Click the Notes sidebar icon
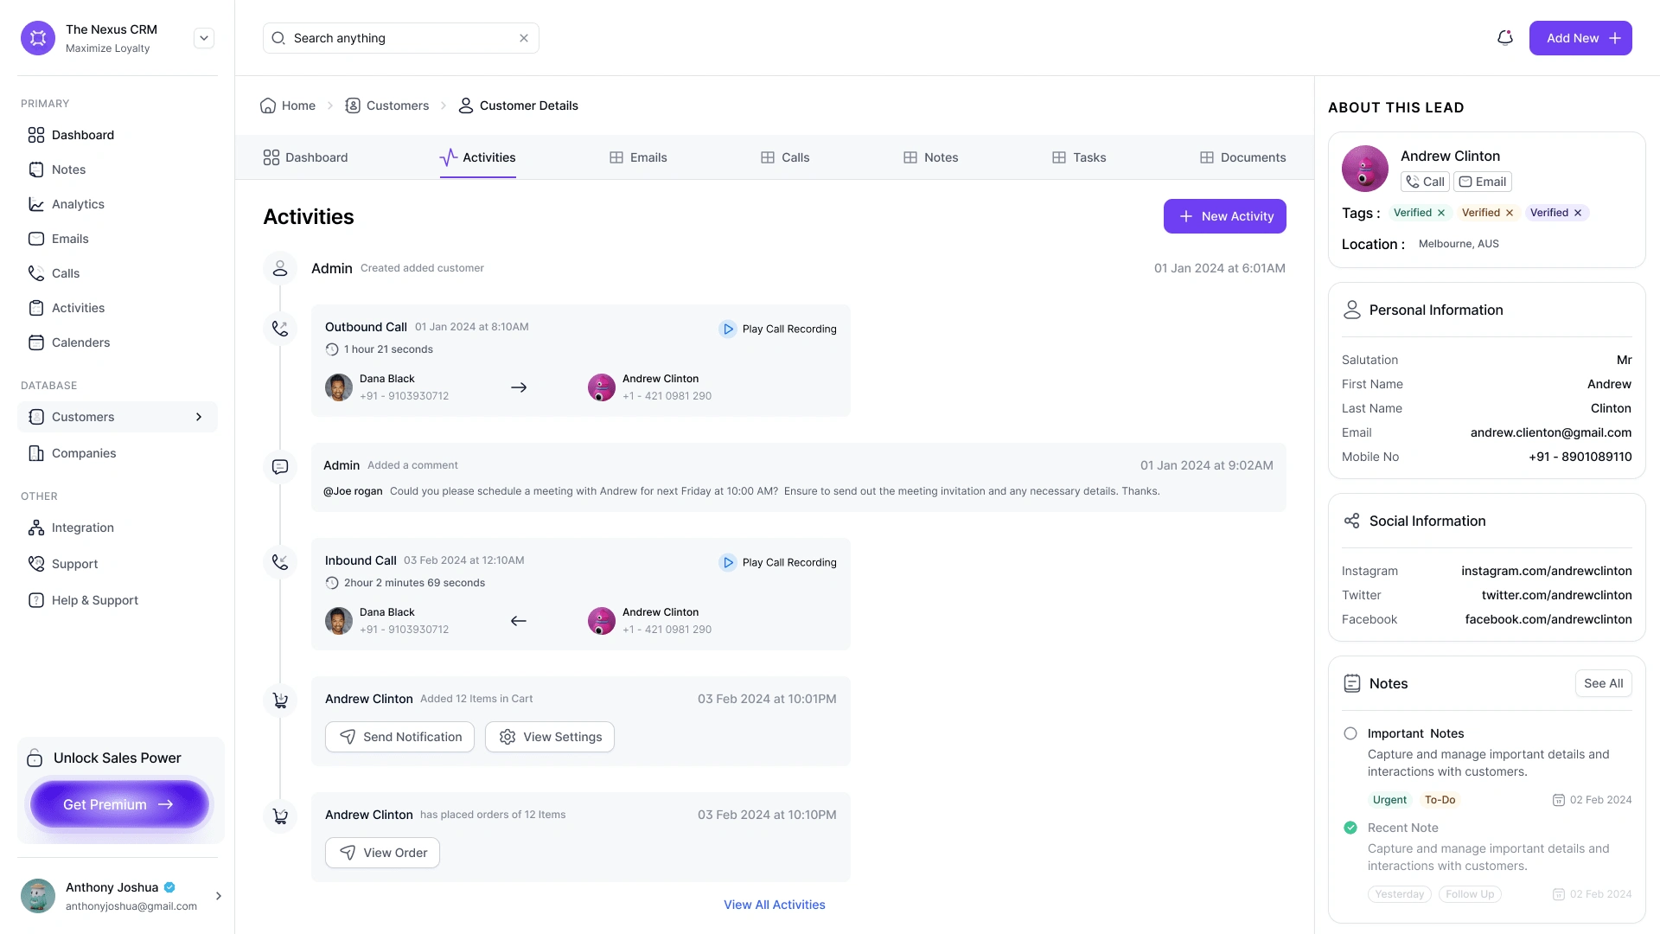1660x934 pixels. tap(35, 169)
